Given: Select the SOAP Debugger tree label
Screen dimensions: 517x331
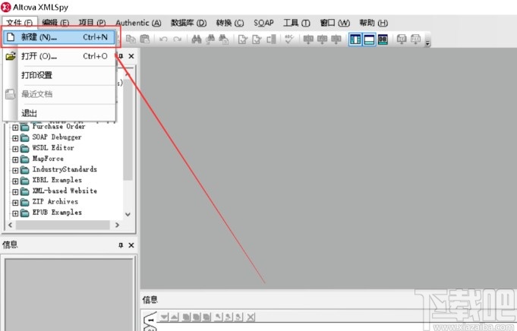Looking at the screenshot, I should 57,137.
